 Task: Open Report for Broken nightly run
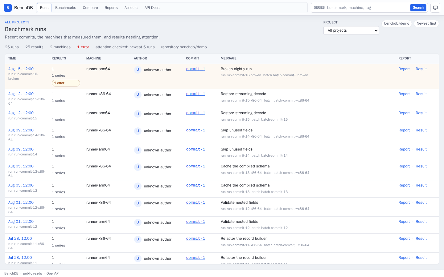404,69
